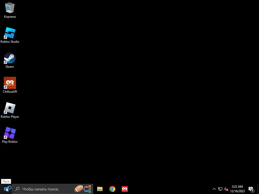
Task: Open the muted volume tray icon
Action: tap(226, 189)
